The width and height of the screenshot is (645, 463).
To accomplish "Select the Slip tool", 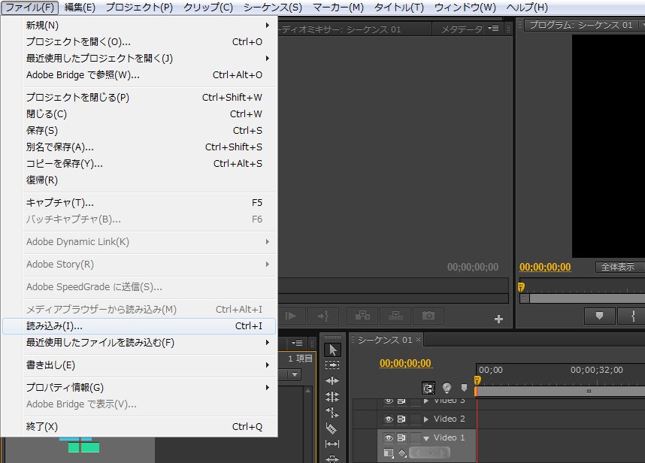I will pyautogui.click(x=332, y=443).
